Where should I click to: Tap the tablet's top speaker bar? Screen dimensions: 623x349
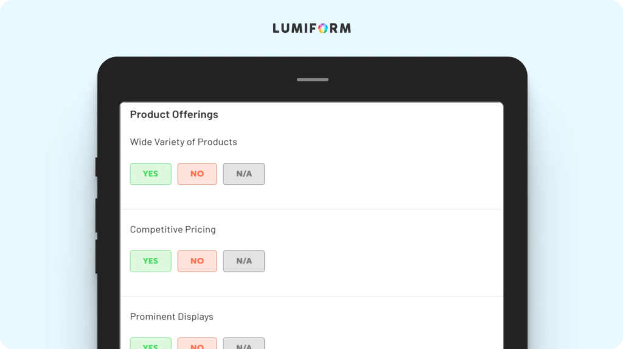tap(312, 80)
